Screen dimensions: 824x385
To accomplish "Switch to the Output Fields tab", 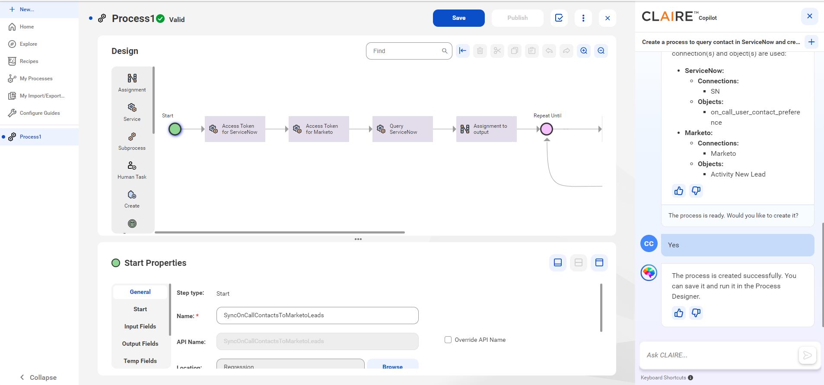I will click(x=140, y=344).
